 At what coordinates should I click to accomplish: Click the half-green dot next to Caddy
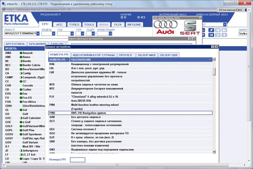point(21,73)
